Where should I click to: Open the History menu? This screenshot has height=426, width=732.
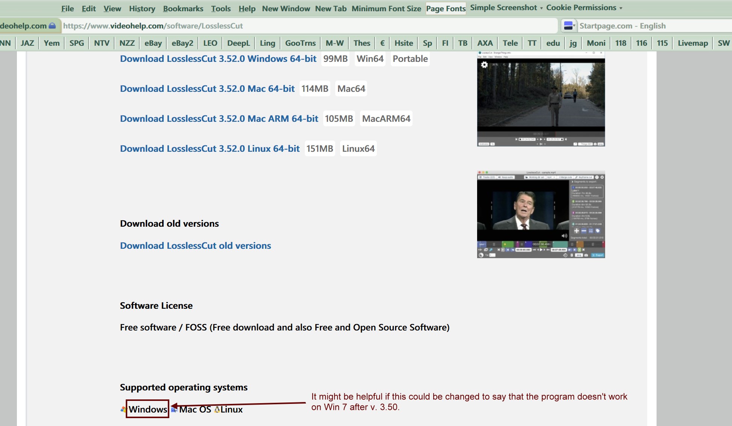(142, 9)
